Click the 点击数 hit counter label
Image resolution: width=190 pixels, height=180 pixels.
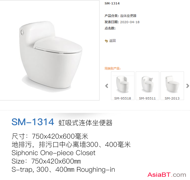[110, 28]
